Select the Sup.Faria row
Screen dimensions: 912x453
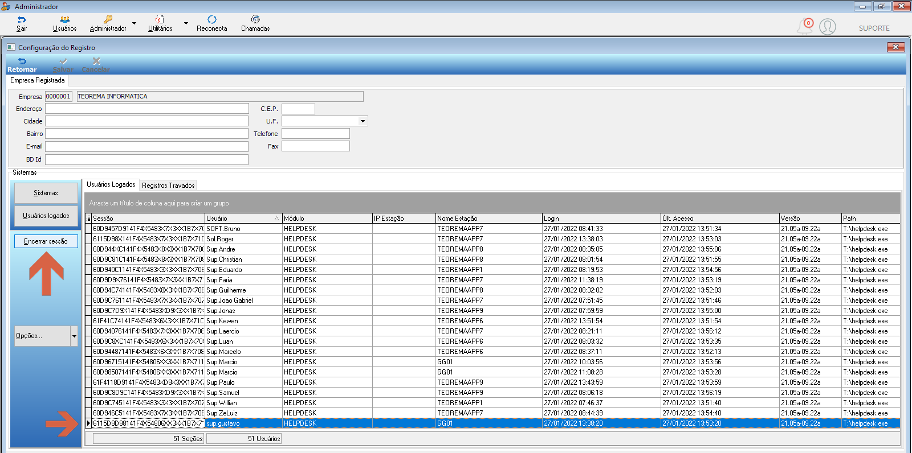click(493, 280)
